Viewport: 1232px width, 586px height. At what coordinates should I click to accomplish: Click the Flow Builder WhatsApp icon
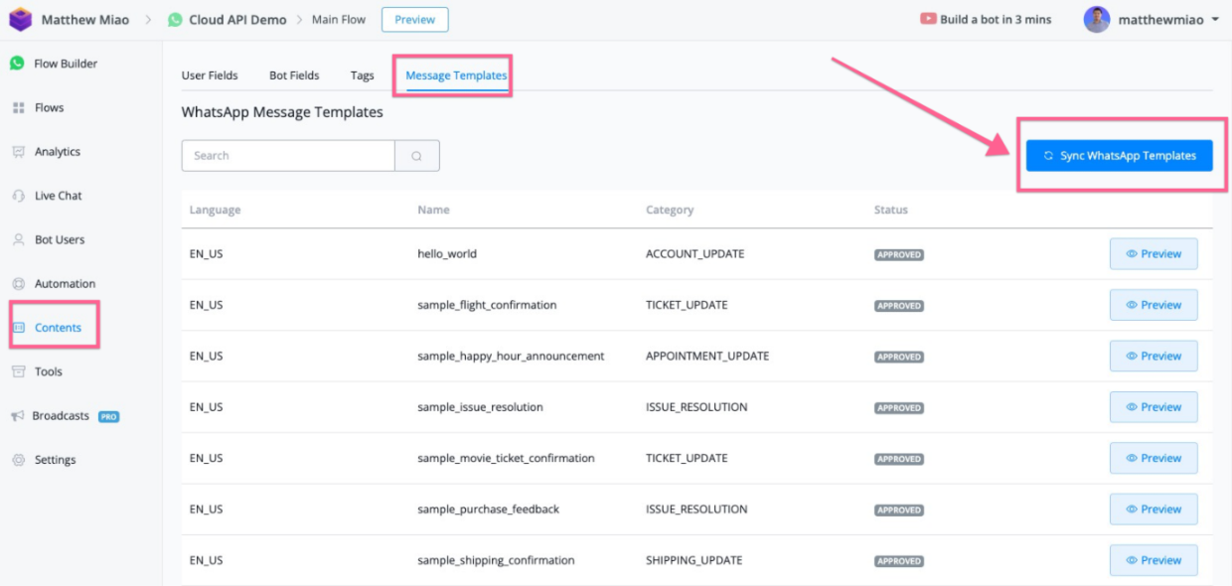[17, 64]
